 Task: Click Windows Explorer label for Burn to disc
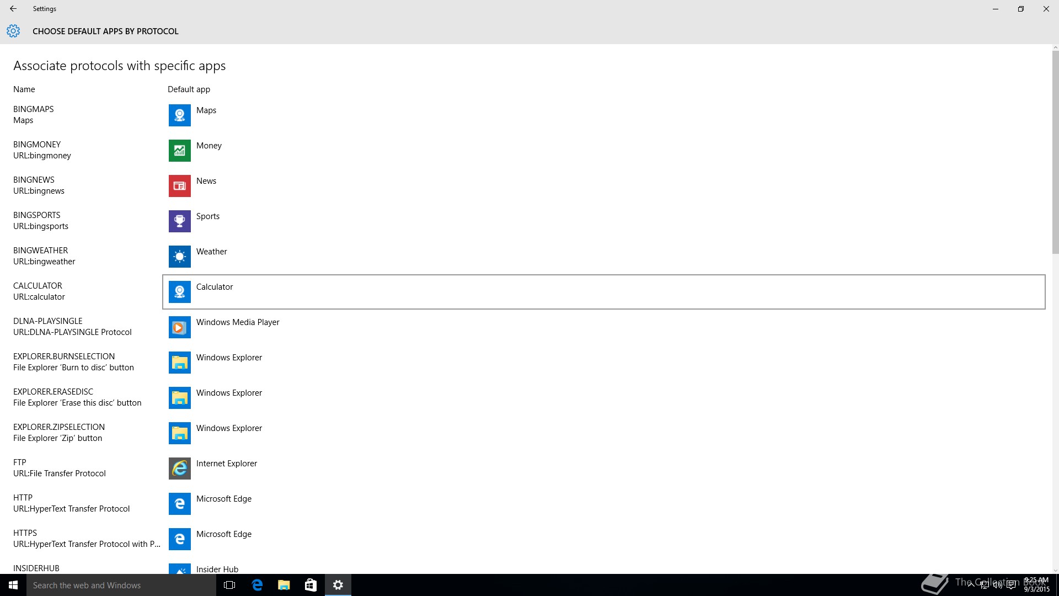pos(229,358)
